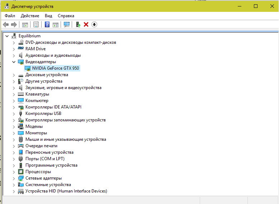This screenshot has height=204, width=279.
Task: Click Видеоадаптеры category icon
Action: point(21,62)
